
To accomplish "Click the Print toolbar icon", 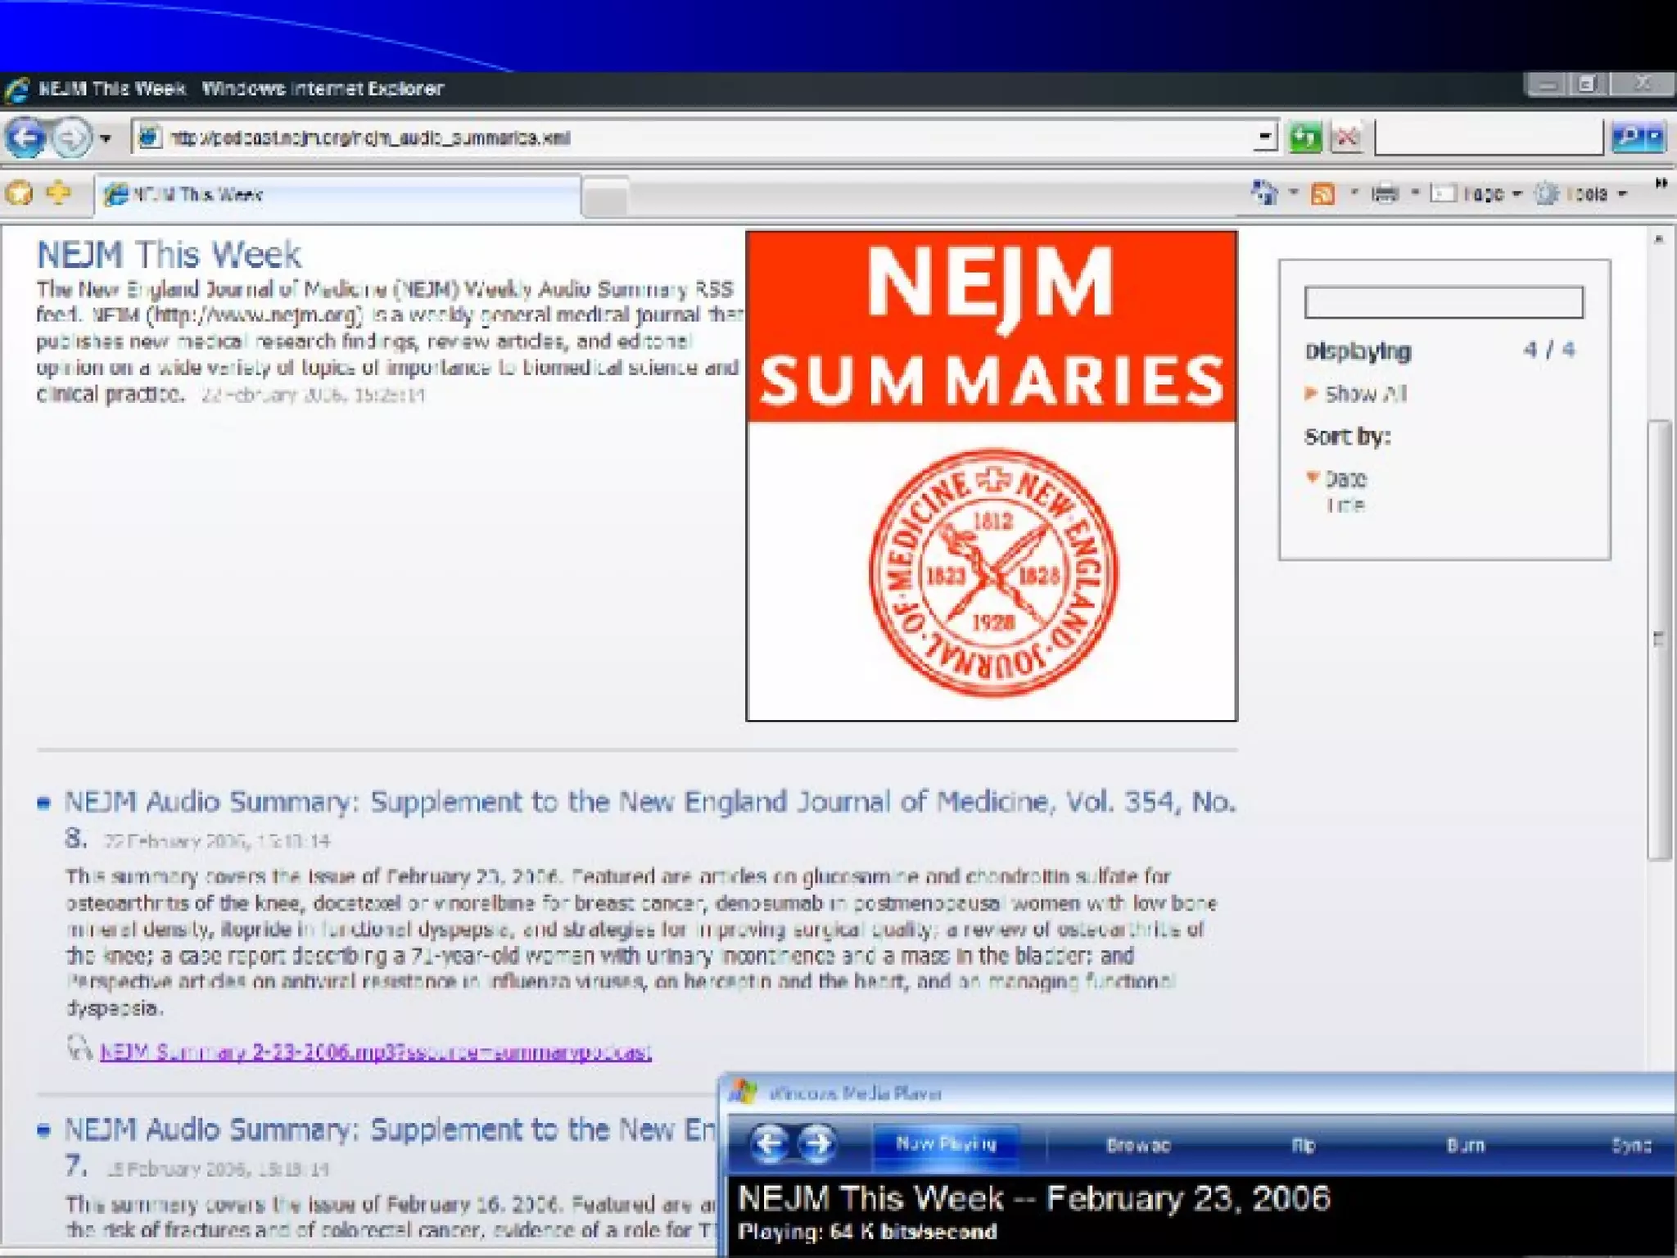I will click(1385, 194).
